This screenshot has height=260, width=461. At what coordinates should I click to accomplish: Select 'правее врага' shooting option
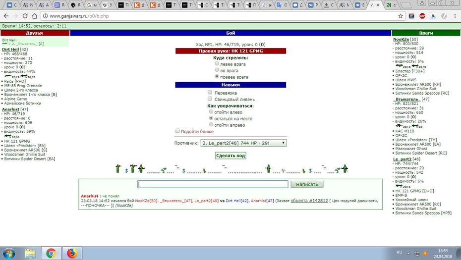point(217,76)
